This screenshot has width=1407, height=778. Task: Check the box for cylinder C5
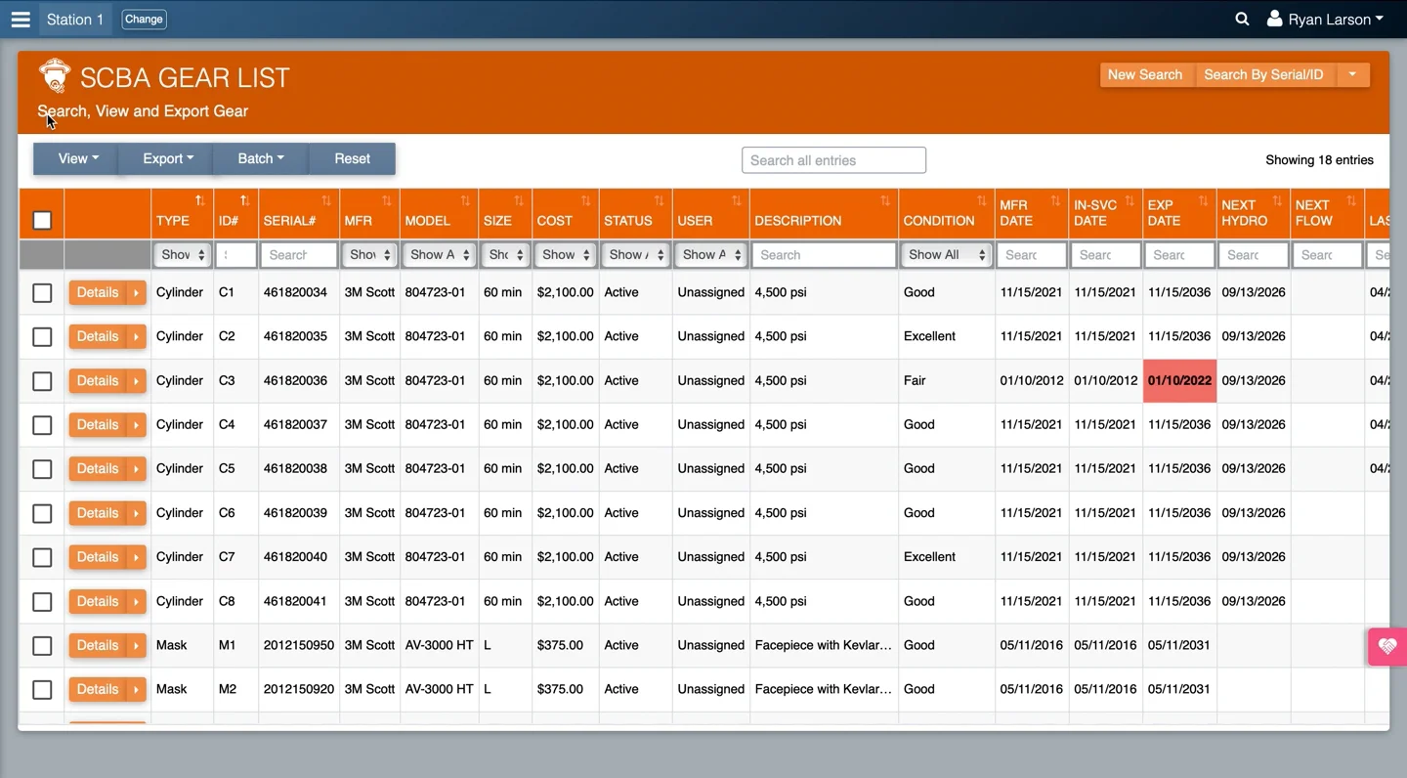click(x=42, y=469)
